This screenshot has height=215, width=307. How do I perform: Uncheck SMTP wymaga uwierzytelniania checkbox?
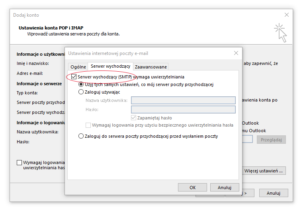coord(74,77)
